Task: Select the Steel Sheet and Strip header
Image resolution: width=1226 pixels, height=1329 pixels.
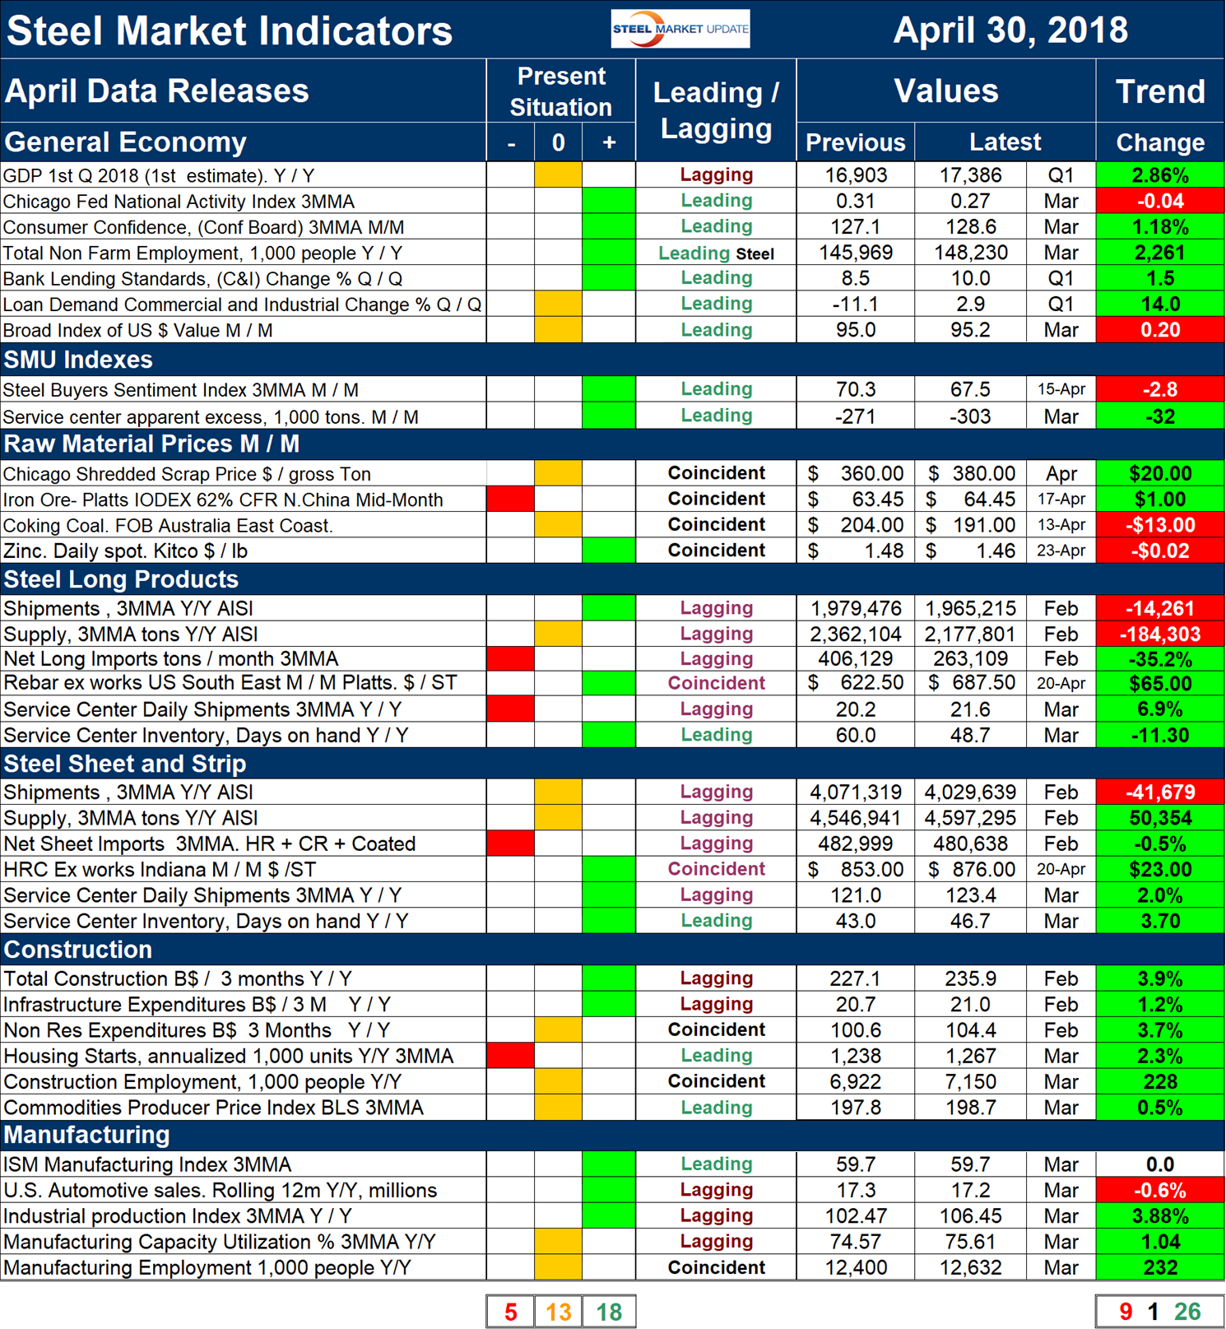Action: (x=125, y=764)
